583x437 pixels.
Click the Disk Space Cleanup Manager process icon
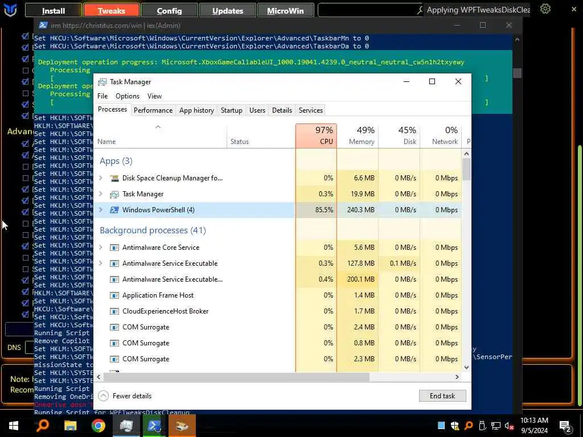[114, 178]
